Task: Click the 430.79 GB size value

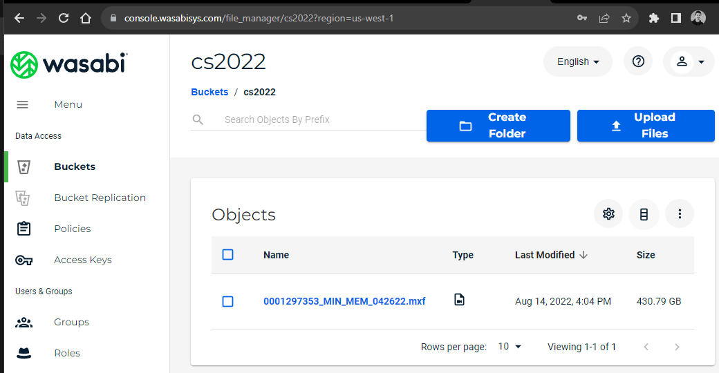Action: [x=659, y=302]
